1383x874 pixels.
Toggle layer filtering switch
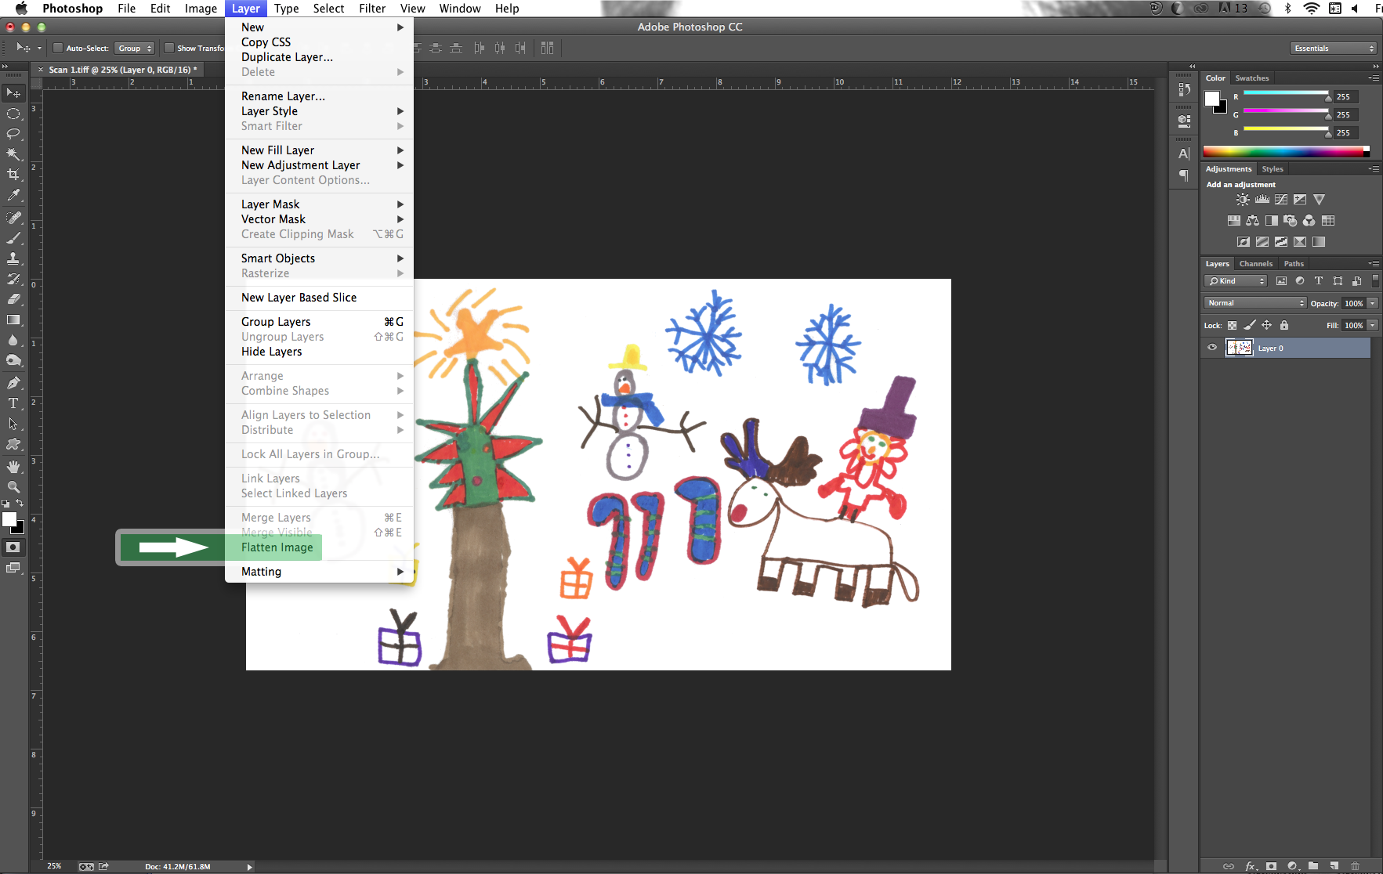(1375, 280)
